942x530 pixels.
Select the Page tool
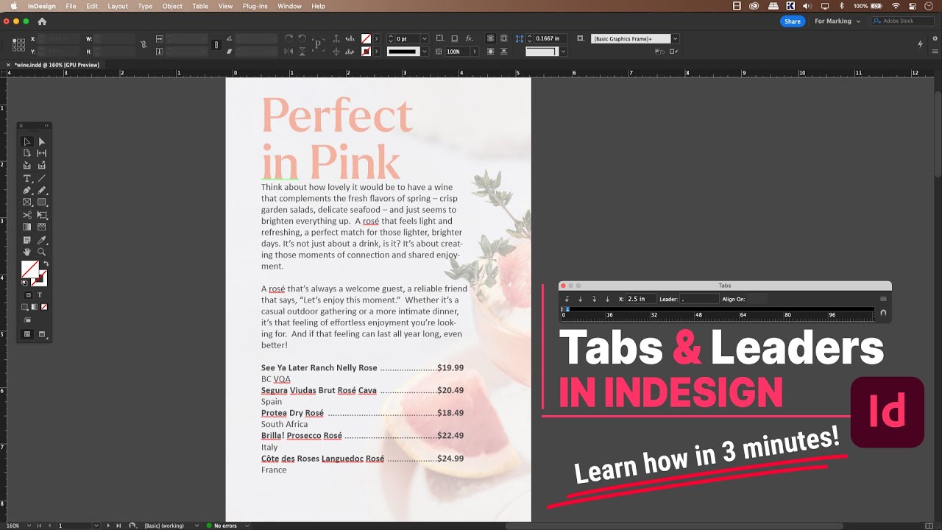pyautogui.click(x=27, y=153)
